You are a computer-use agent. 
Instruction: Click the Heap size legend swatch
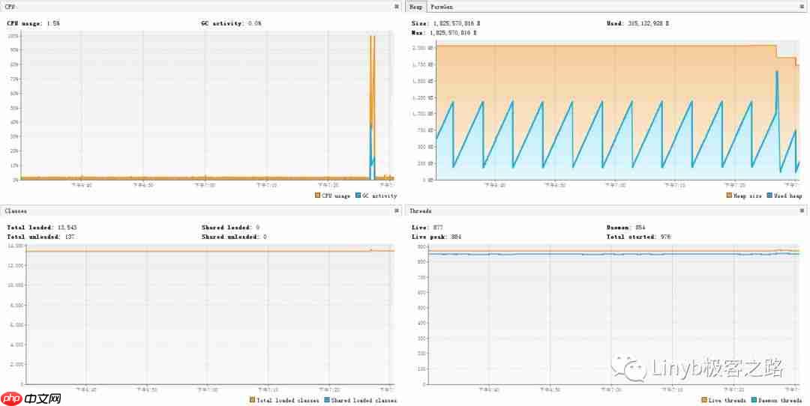(729, 196)
